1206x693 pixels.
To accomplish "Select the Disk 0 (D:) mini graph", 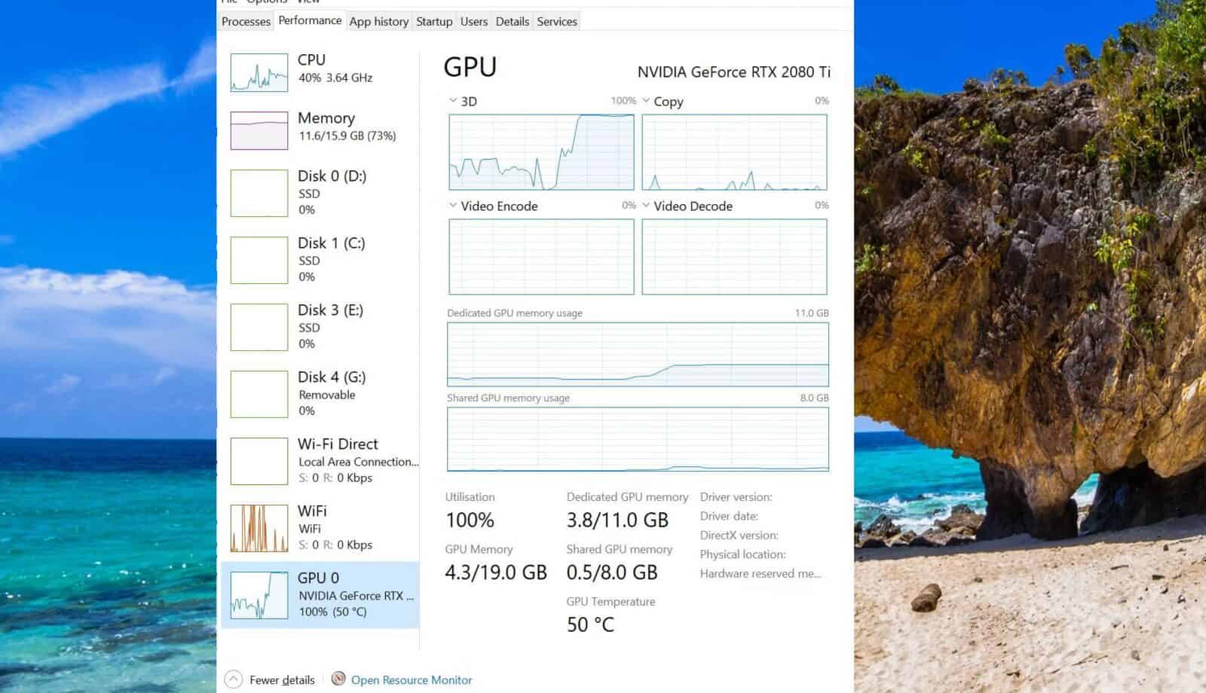I will point(259,193).
